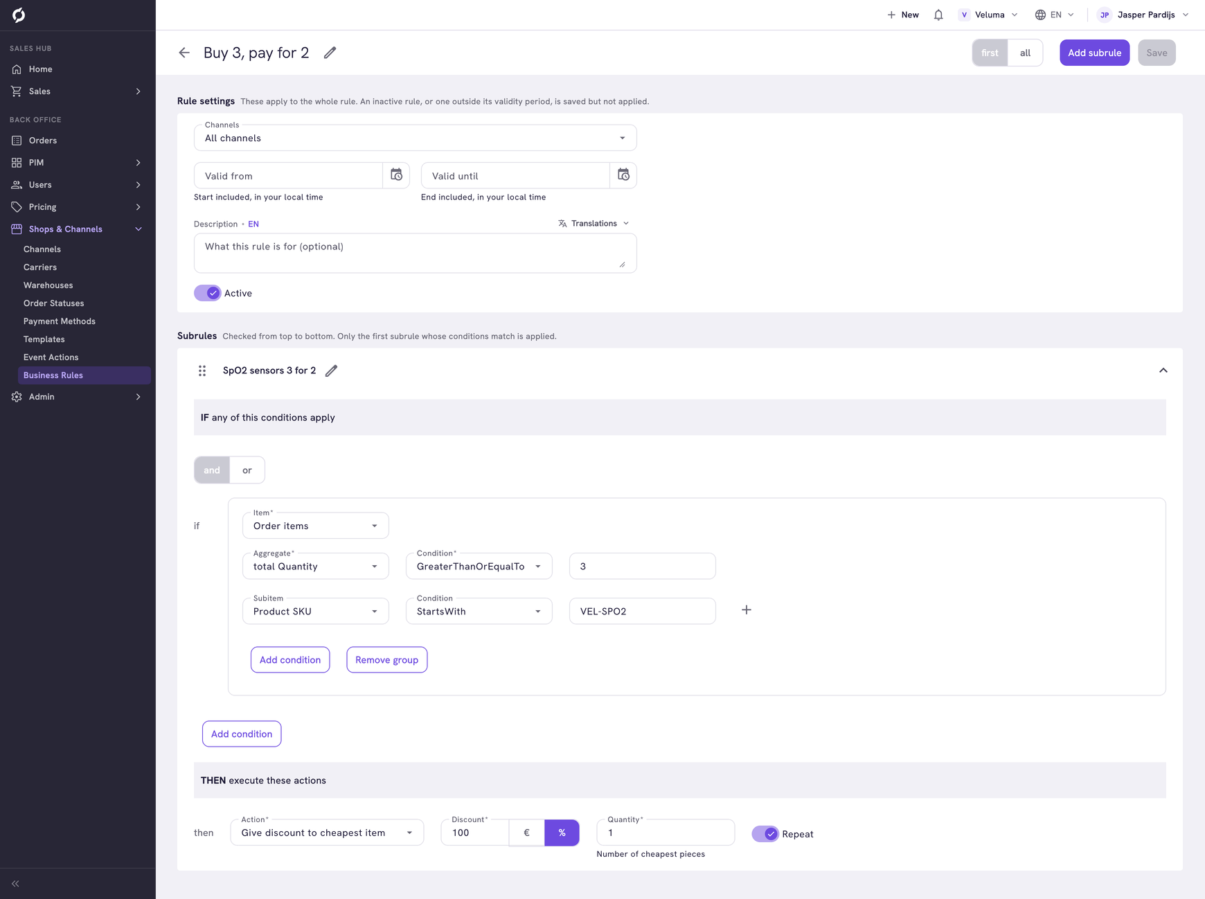This screenshot has width=1205, height=899.
Task: Open the Action dropdown for cheapest item discount
Action: 327,833
